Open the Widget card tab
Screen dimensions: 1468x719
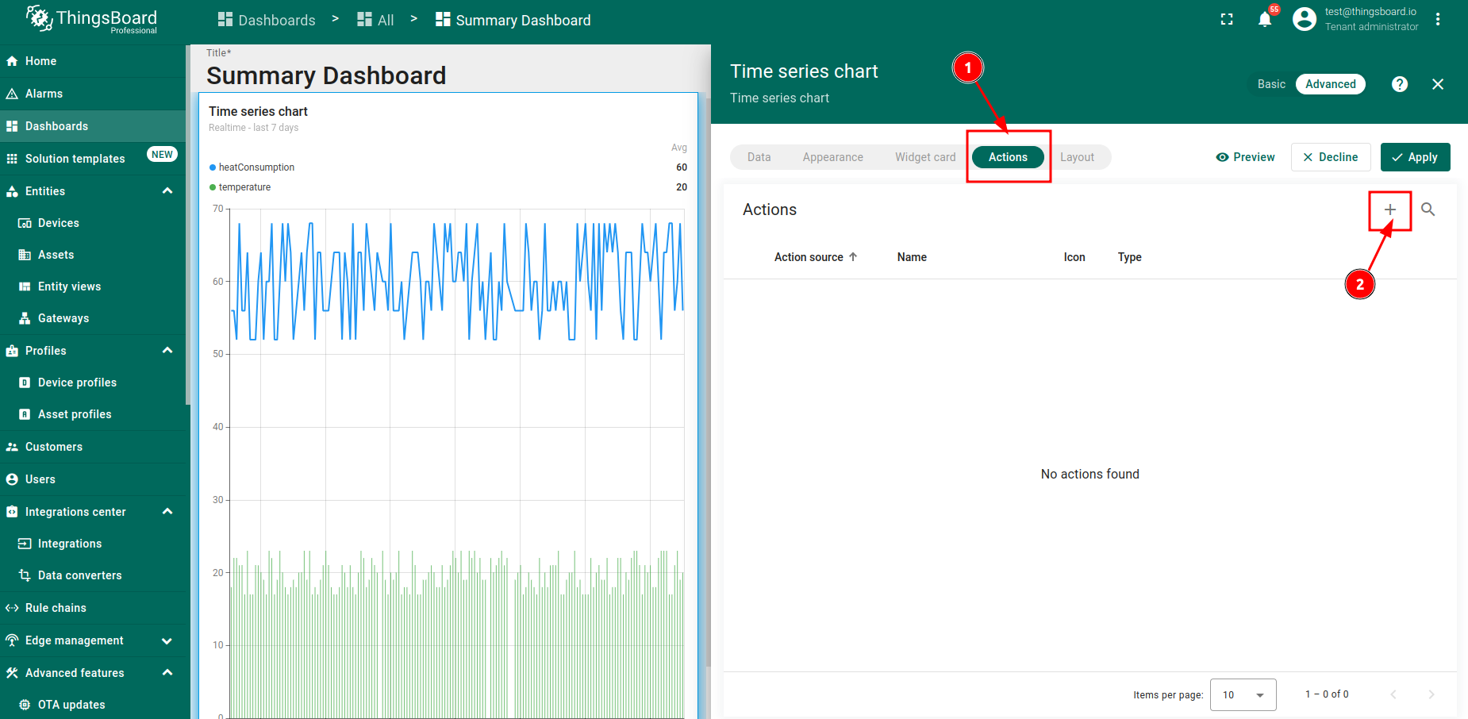pyautogui.click(x=925, y=157)
